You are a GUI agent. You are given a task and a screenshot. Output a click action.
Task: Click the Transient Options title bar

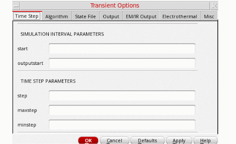pyautogui.click(x=115, y=6)
